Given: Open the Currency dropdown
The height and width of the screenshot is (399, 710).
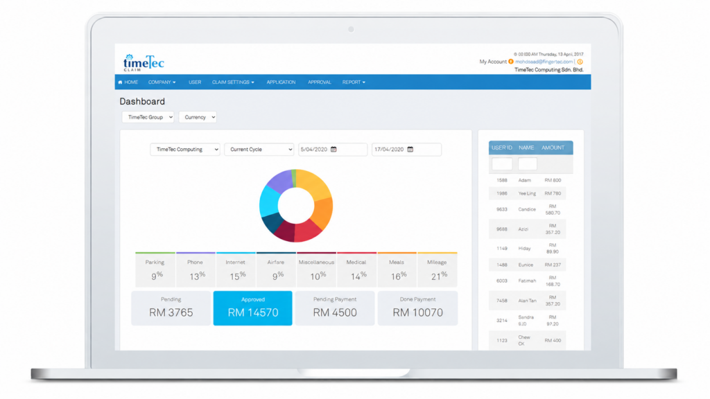Looking at the screenshot, I should tap(198, 117).
